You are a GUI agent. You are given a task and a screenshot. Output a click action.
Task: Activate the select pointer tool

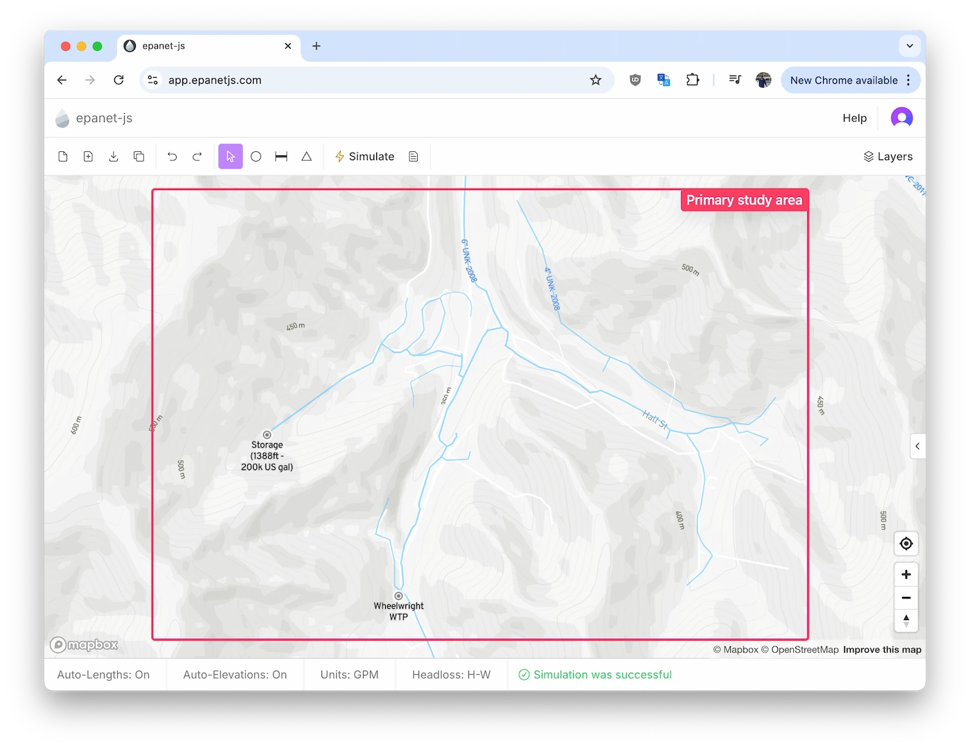(230, 157)
